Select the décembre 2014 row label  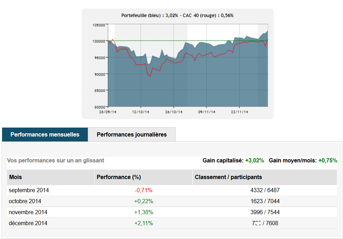(28, 223)
